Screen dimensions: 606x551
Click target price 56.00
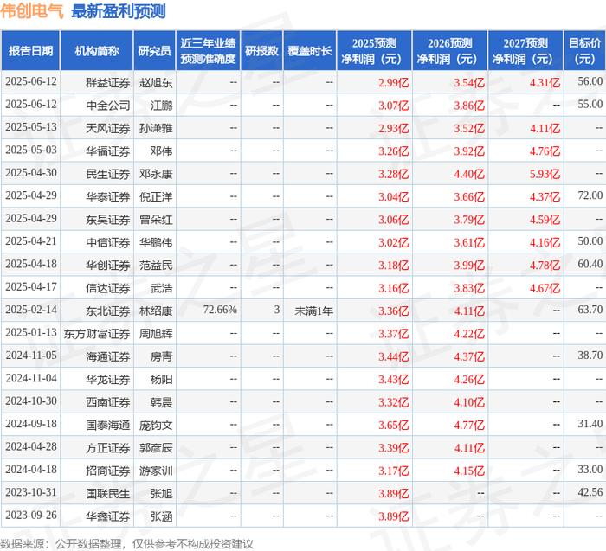click(590, 81)
